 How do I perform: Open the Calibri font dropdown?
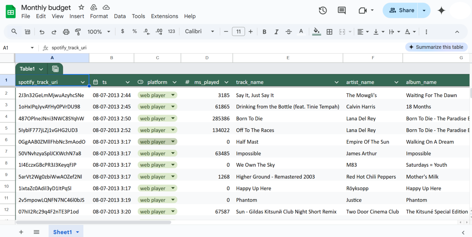(200, 31)
